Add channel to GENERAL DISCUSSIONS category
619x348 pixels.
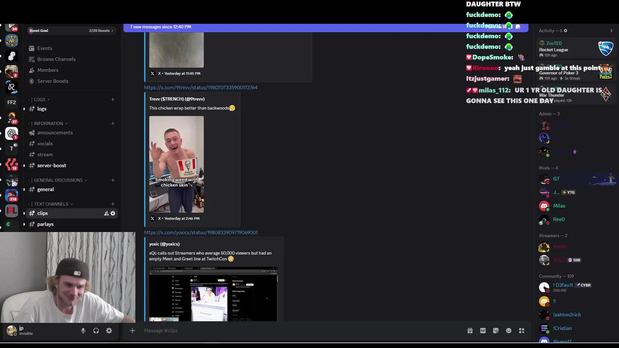point(113,180)
